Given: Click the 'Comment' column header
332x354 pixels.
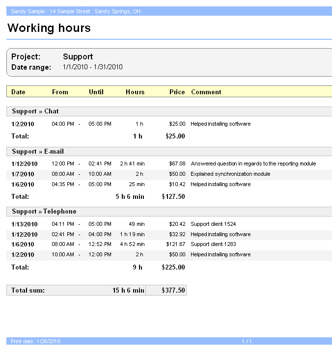Looking at the screenshot, I should (206, 92).
